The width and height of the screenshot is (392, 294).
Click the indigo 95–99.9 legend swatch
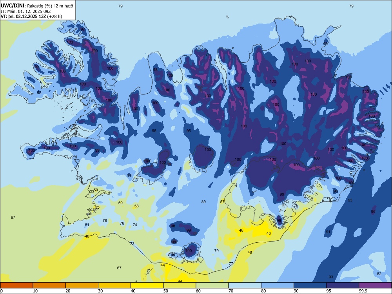pyautogui.click(x=343, y=285)
